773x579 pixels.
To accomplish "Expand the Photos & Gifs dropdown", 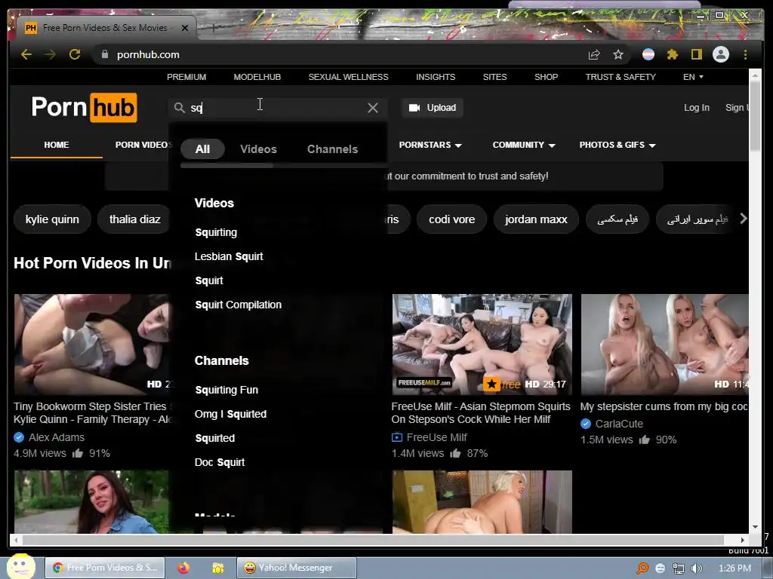I will (617, 145).
